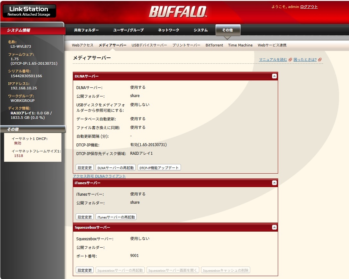Click iTunesサーバーの再起動 button

coord(116,217)
